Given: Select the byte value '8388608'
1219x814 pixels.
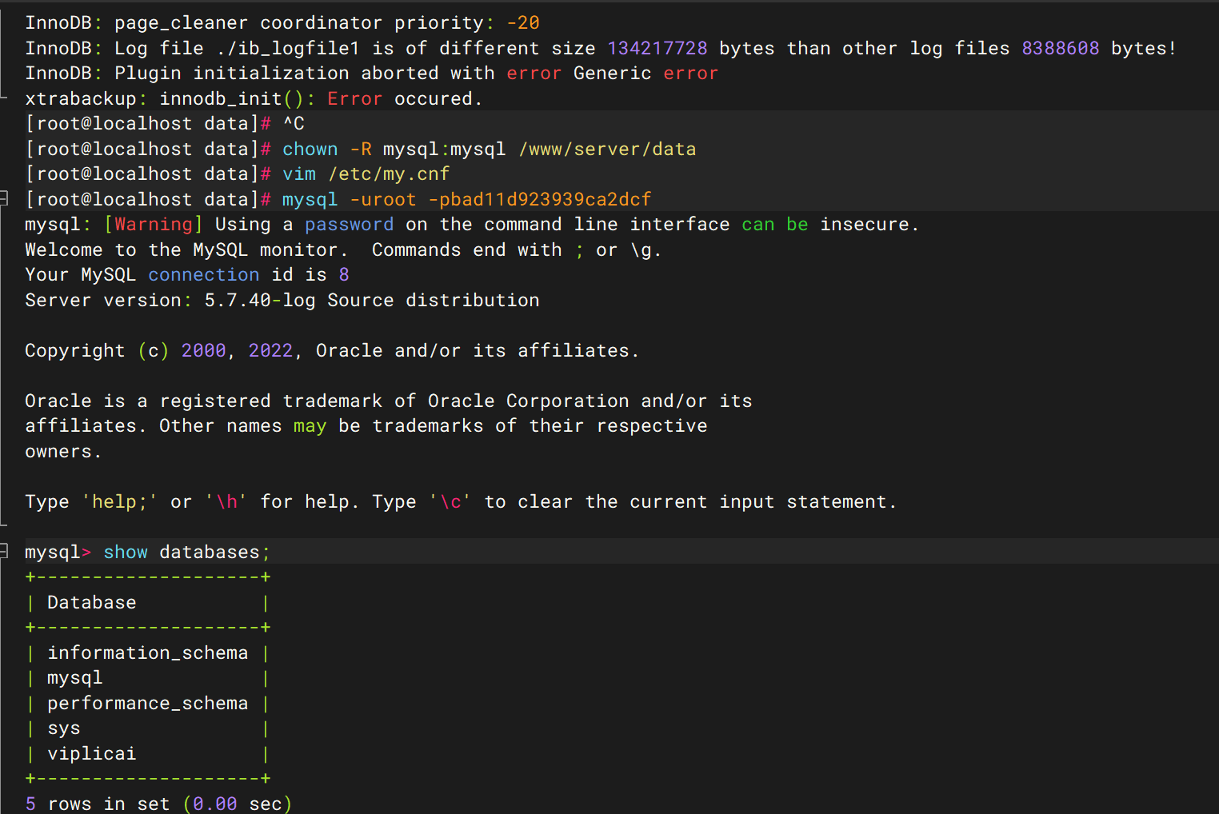Looking at the screenshot, I should [1061, 49].
